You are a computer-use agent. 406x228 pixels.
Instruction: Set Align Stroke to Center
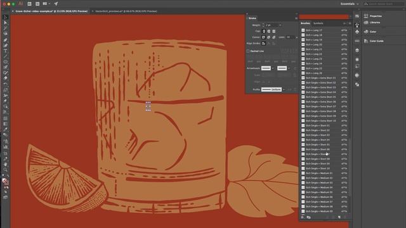[264, 44]
